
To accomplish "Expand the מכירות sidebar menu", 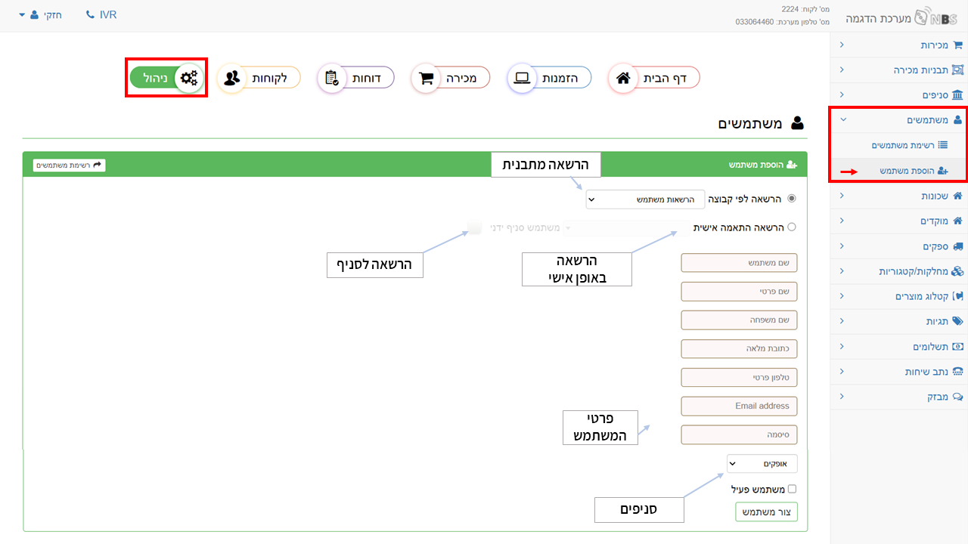I will click(x=899, y=45).
